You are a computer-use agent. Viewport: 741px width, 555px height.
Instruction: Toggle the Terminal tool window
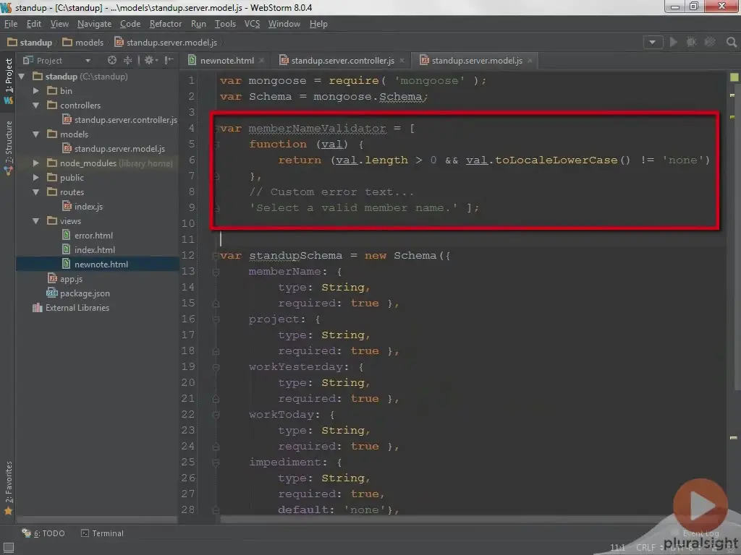coord(102,533)
